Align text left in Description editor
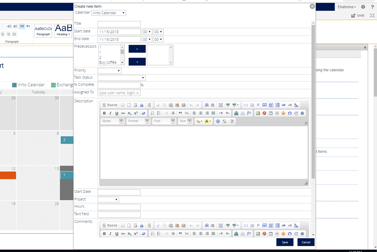 coord(194,113)
